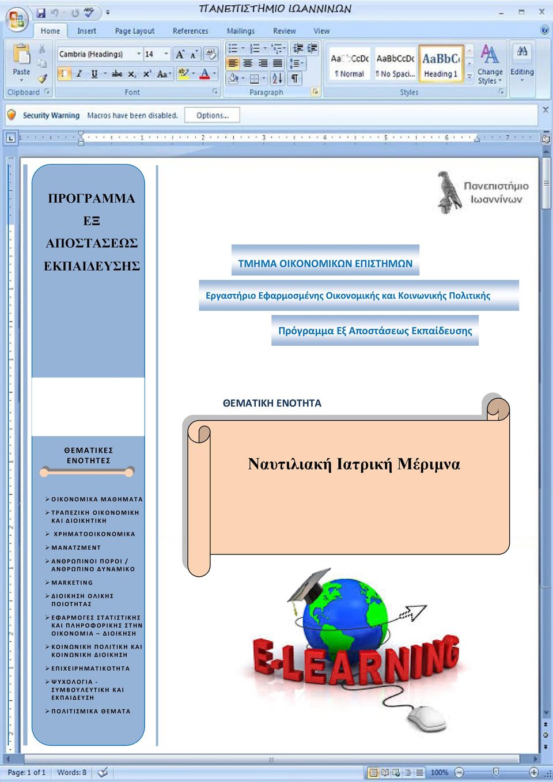
Task: Open Word Help question mark
Action: (x=544, y=30)
